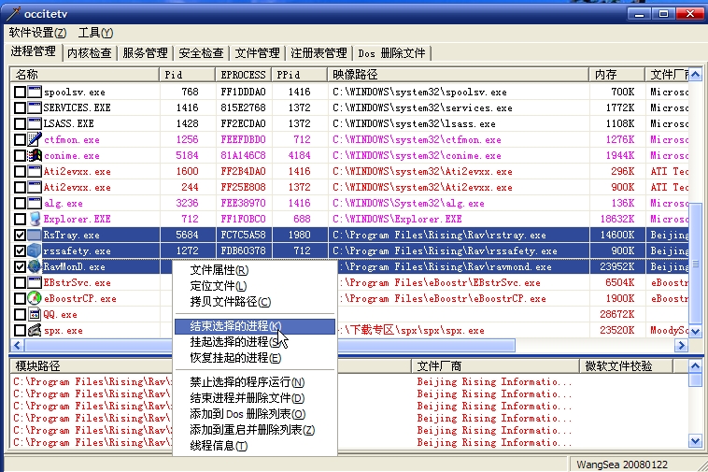Image resolution: width=708 pixels, height=472 pixels.
Task: Check the spx.exe checkbox
Action: tap(20, 330)
